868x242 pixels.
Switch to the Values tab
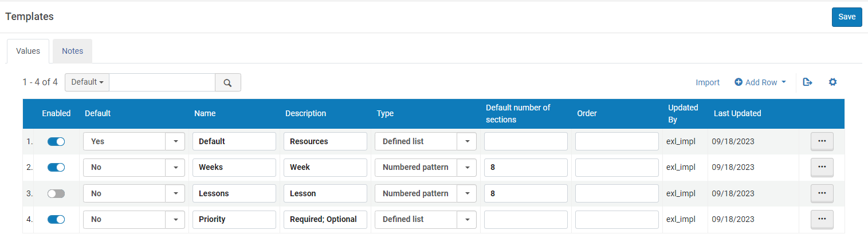point(28,51)
